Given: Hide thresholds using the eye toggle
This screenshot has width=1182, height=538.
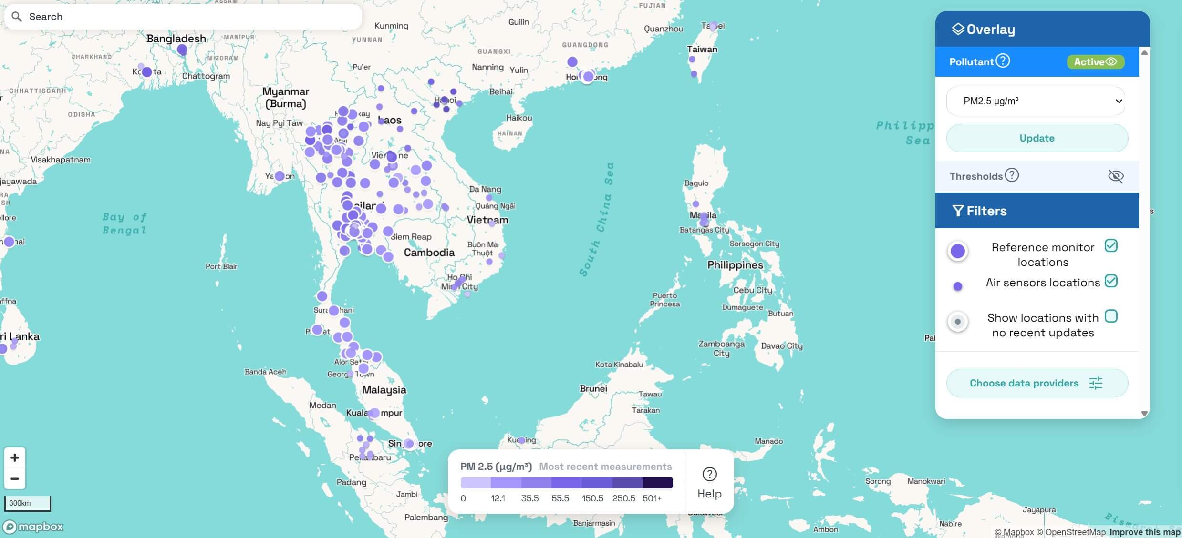Looking at the screenshot, I should click(x=1116, y=176).
